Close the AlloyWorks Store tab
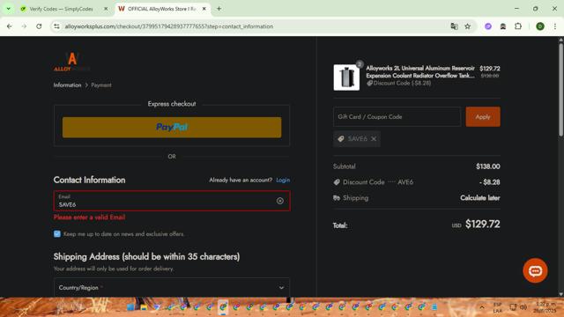Image resolution: width=564 pixels, height=317 pixels. (204, 9)
